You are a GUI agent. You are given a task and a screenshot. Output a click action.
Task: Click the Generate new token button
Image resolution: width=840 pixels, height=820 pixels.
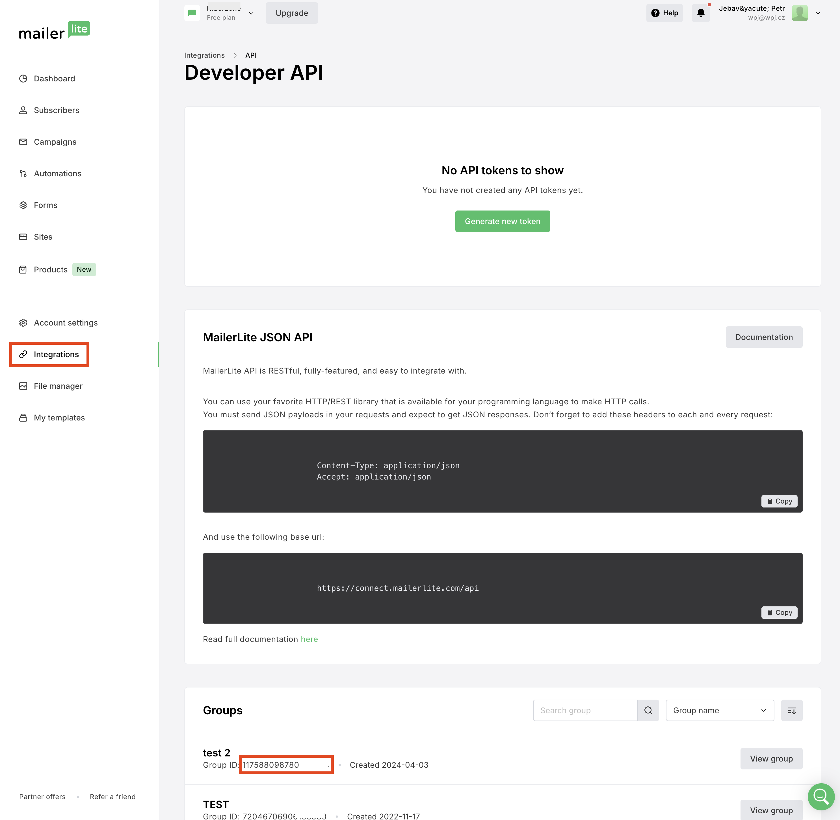[x=502, y=221]
